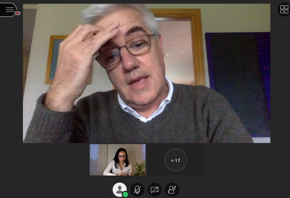Open My Status avatar settings
This screenshot has height=198, width=290.
tap(120, 190)
